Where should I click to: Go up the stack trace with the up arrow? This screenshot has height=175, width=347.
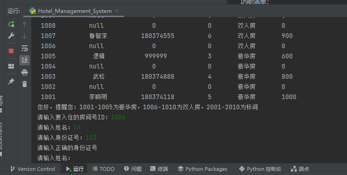tap(25, 24)
